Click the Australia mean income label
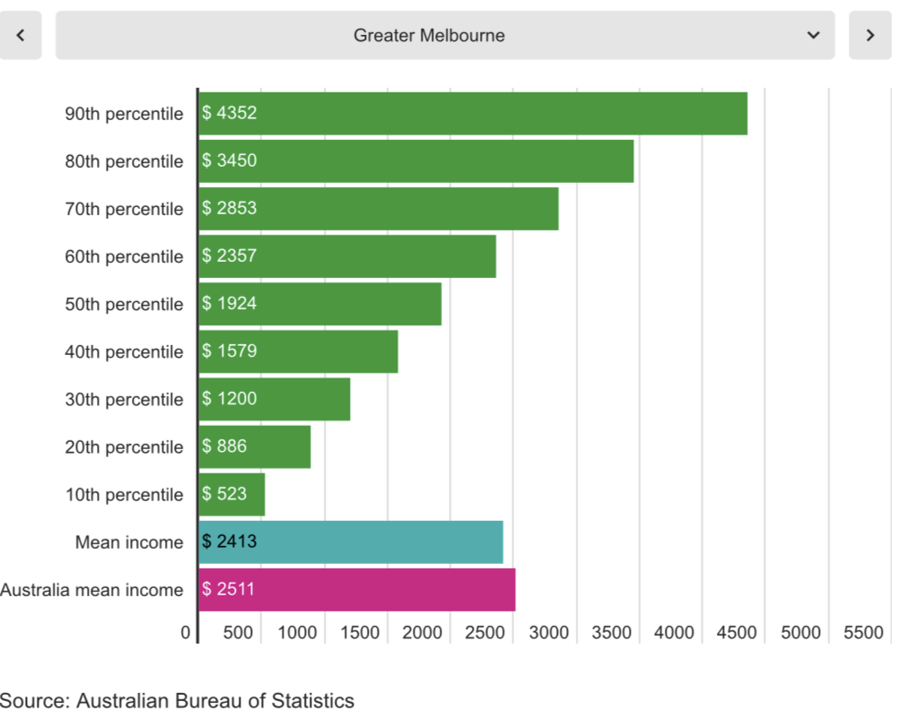 tap(92, 590)
